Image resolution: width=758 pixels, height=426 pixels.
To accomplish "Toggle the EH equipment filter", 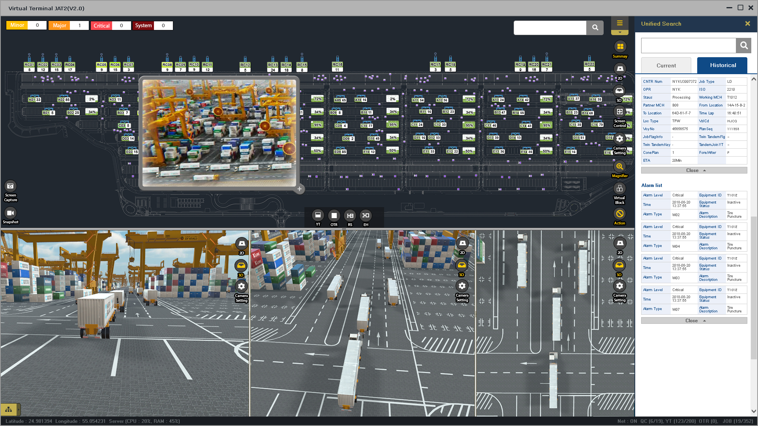I will coord(366,215).
